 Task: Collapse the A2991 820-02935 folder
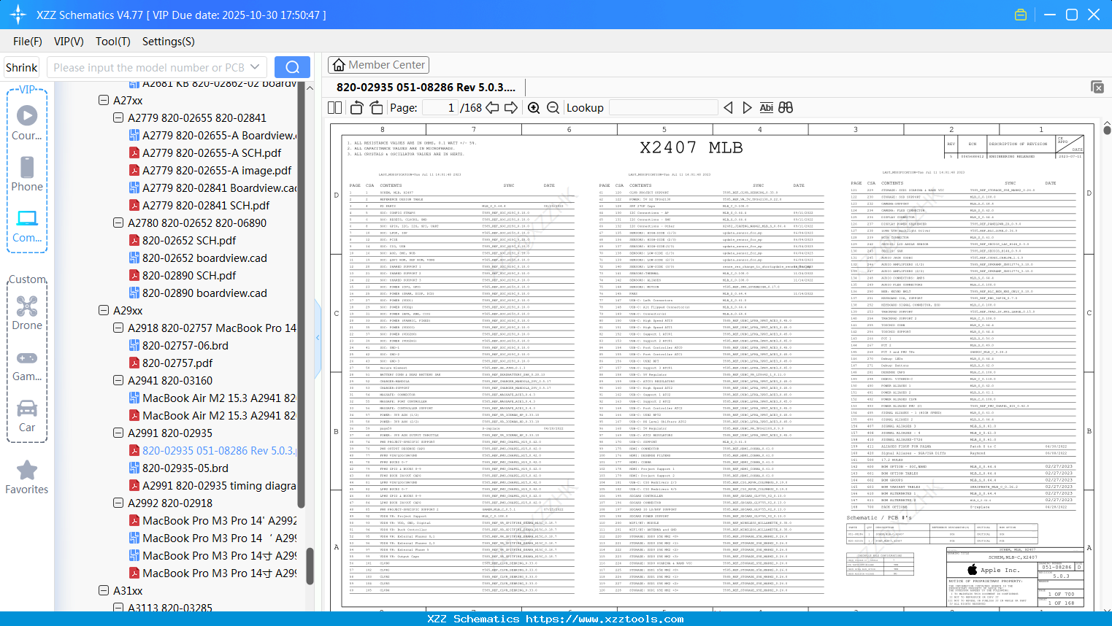tap(118, 433)
